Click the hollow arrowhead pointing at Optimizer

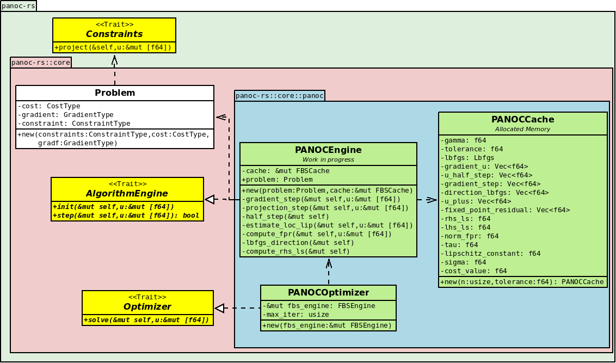[x=220, y=309]
